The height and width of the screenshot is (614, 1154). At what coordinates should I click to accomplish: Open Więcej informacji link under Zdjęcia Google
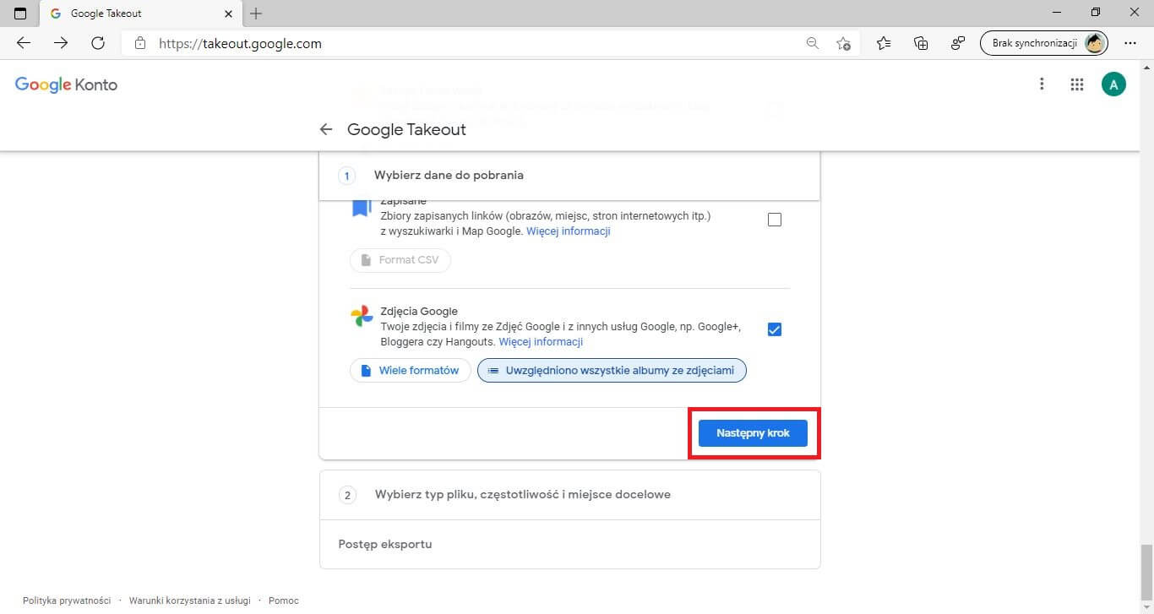coord(541,342)
